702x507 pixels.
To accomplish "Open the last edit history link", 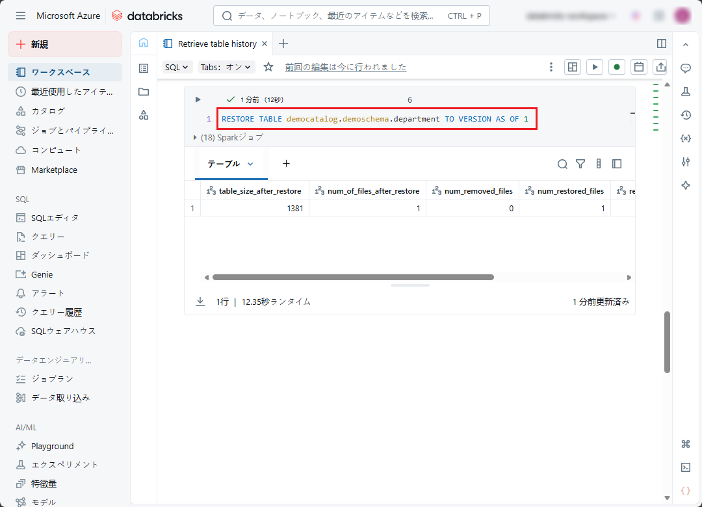I will (345, 67).
